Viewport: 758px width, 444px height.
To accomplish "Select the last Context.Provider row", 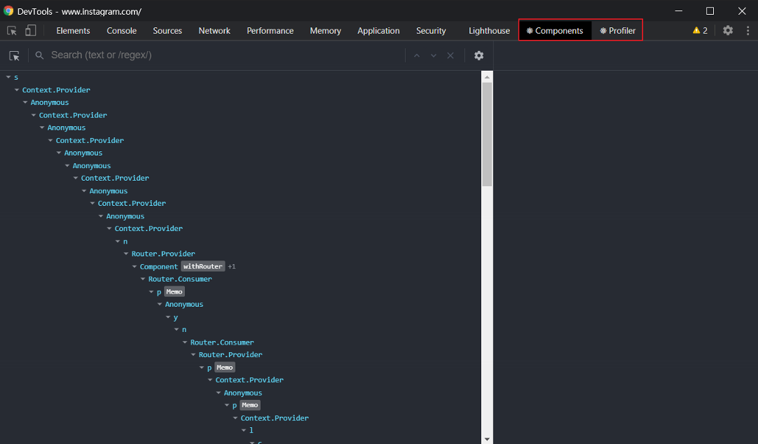I will [241, 418].
